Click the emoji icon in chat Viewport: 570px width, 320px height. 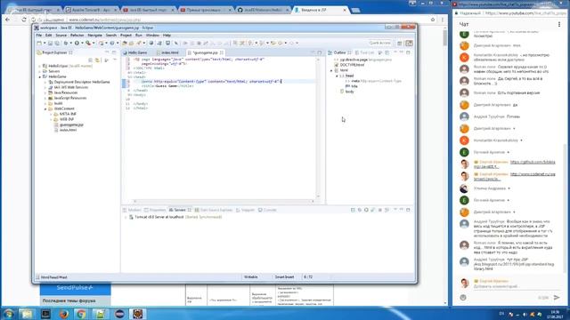(x=463, y=298)
